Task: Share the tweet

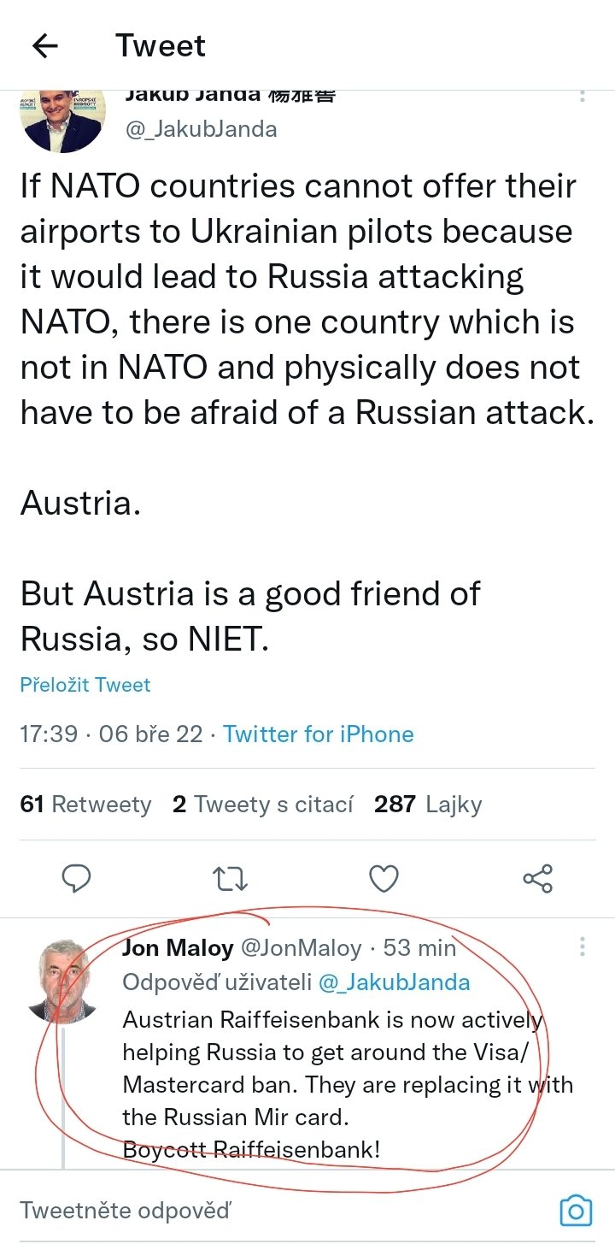Action: (x=537, y=878)
